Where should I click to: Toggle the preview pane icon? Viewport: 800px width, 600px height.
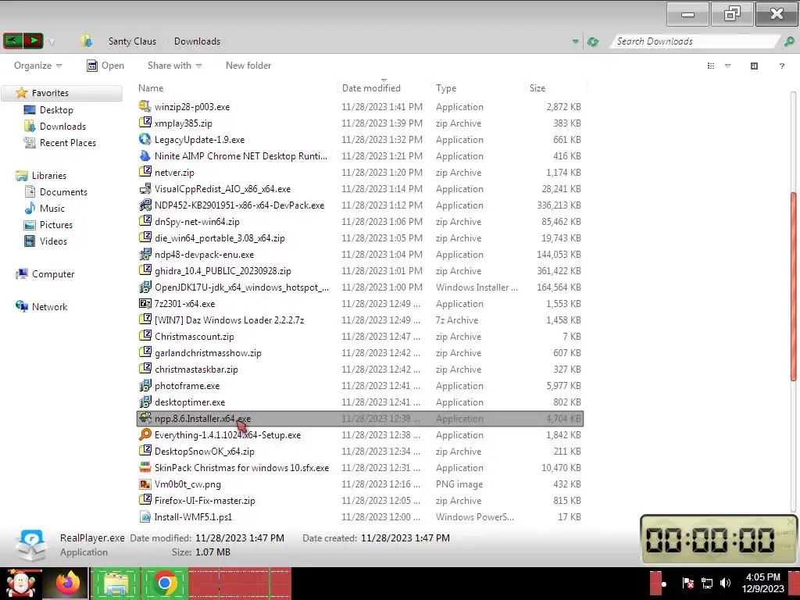[754, 66]
